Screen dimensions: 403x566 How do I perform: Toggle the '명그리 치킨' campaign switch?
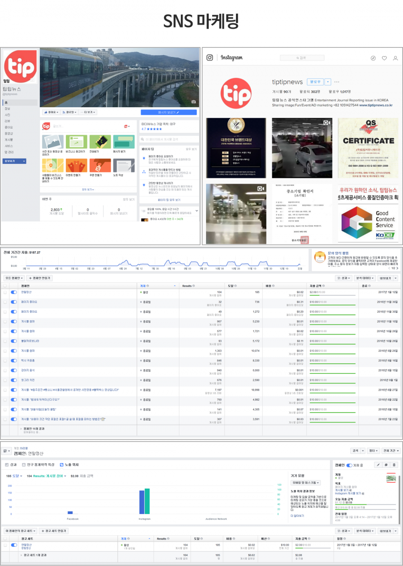click(14, 380)
